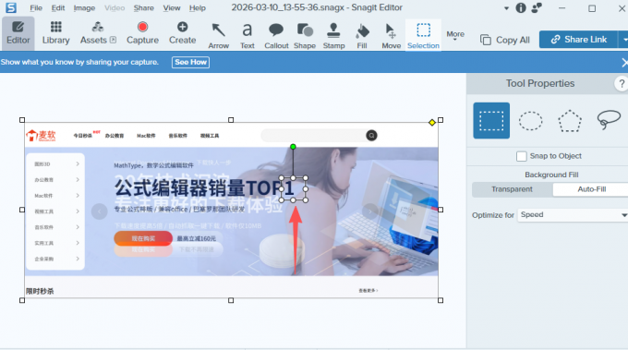Screen dimensions: 628x350
Task: Select elliptical selection shape
Action: click(531, 121)
